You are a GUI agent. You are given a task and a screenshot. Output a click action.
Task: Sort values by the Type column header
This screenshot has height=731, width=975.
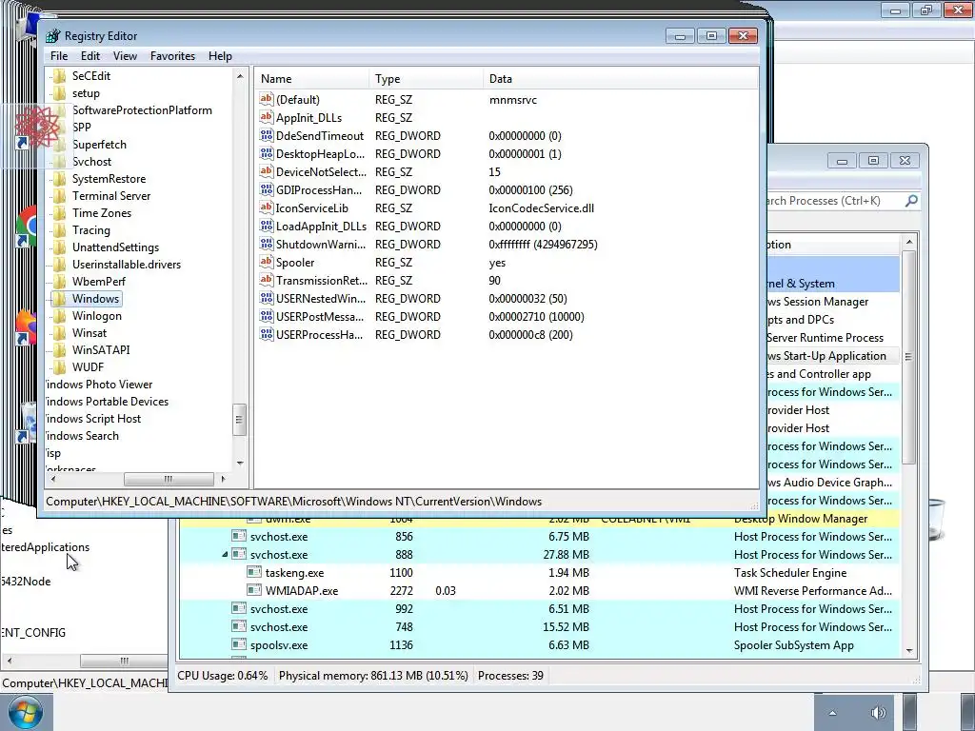tap(426, 79)
